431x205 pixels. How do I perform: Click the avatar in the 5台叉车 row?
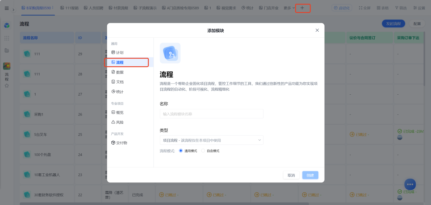tap(400, 137)
